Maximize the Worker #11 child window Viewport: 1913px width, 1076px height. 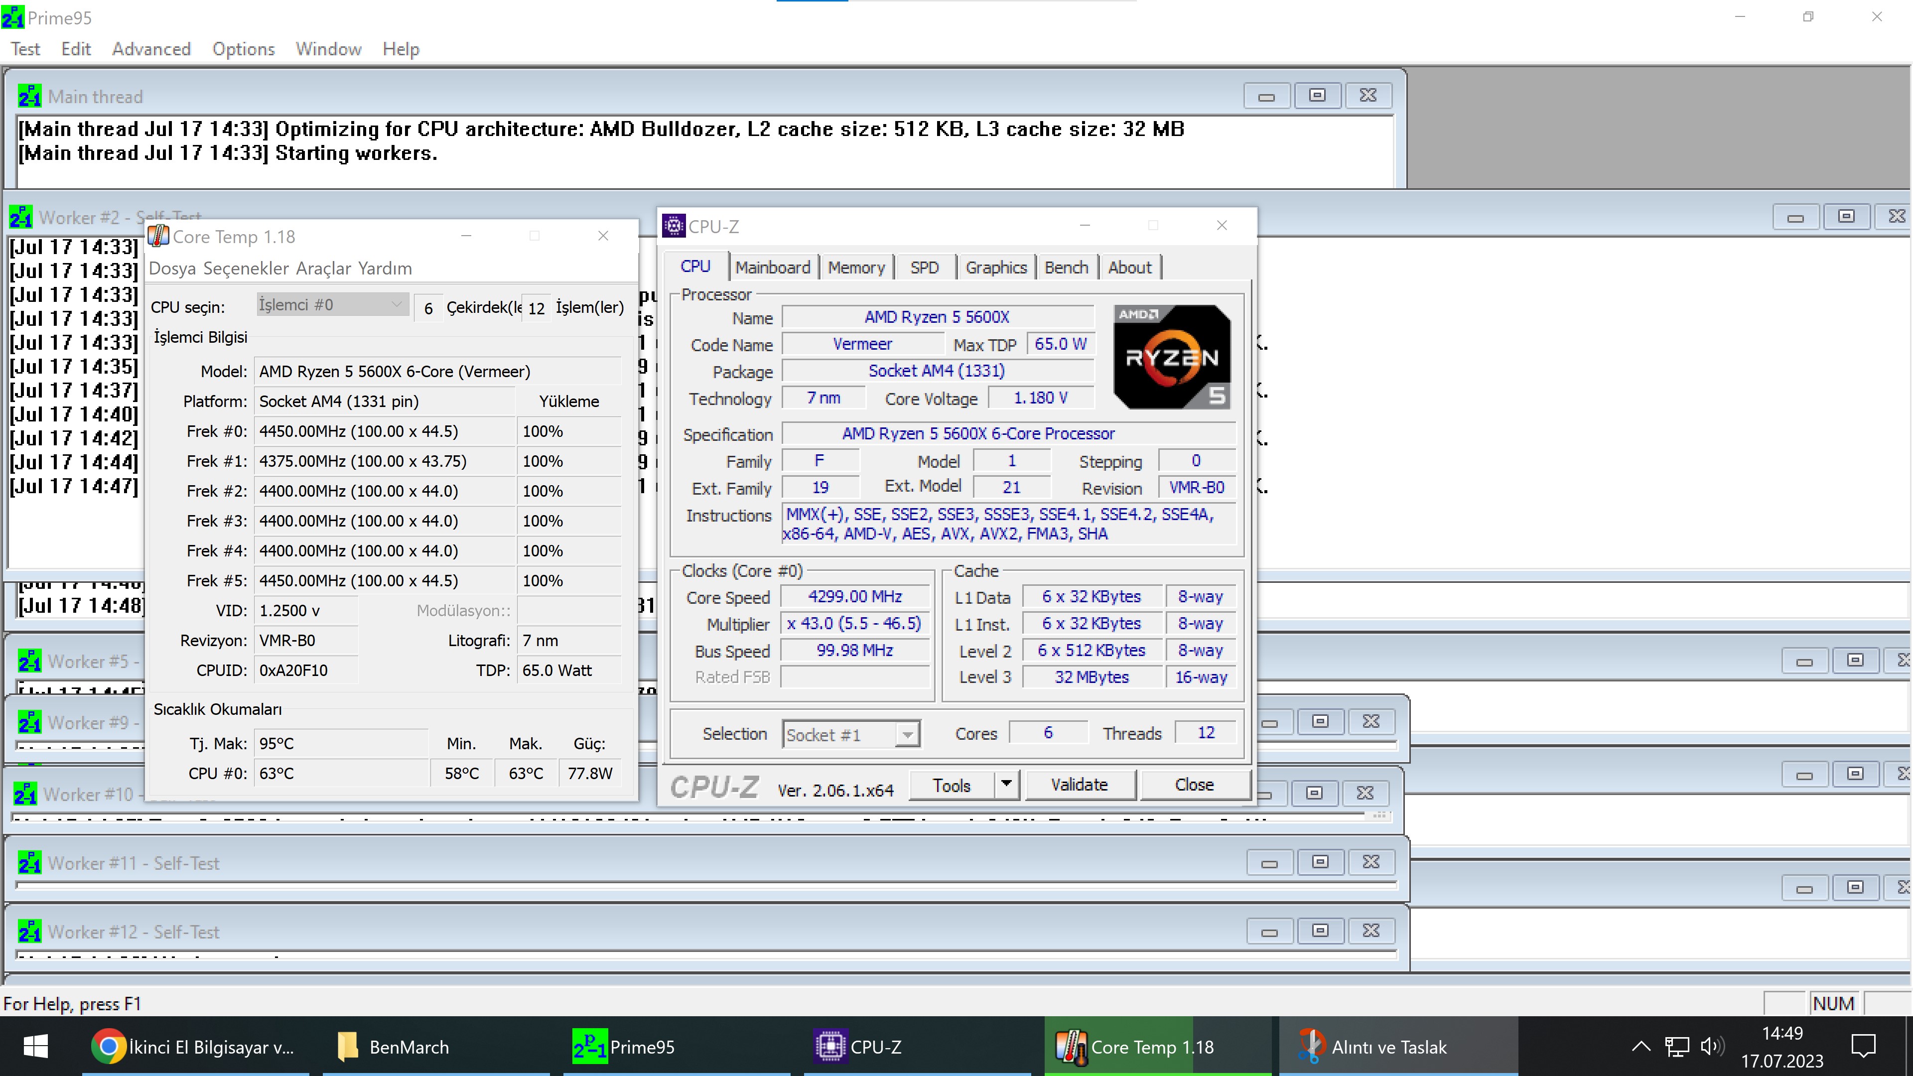1320,863
